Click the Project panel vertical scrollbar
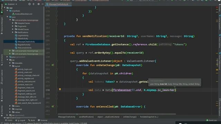The width and height of the screenshot is (221, 124). tap(44, 52)
